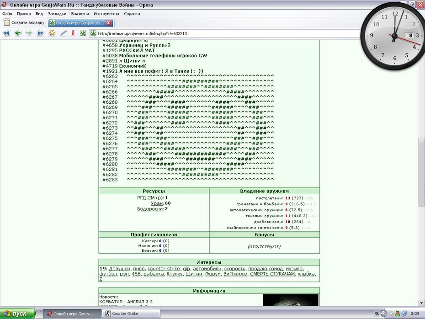The height and width of the screenshot is (319, 425).
Task: Click the Opera logo in title bar
Action: click(x=4, y=5)
